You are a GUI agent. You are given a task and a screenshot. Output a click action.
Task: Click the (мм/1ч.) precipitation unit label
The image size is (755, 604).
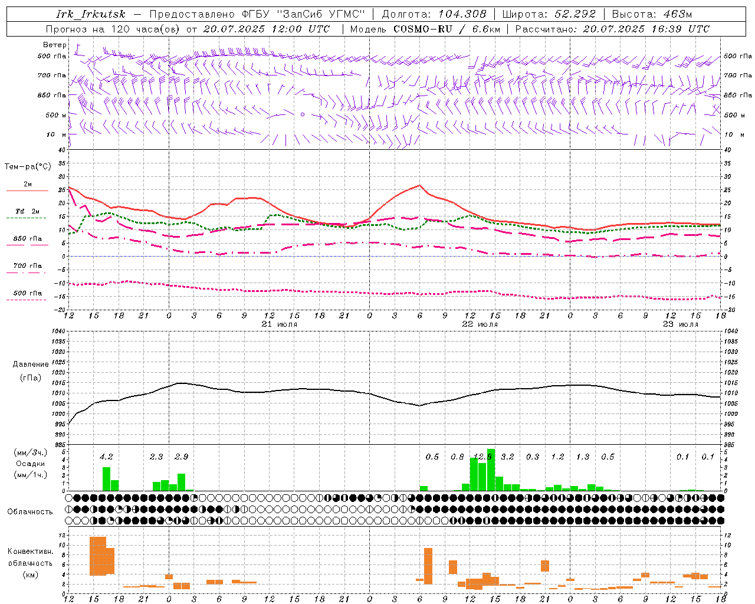click(31, 475)
